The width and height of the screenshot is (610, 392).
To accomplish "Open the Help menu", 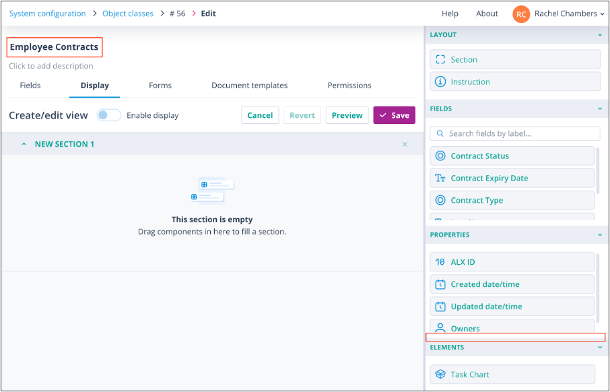I will [x=450, y=13].
